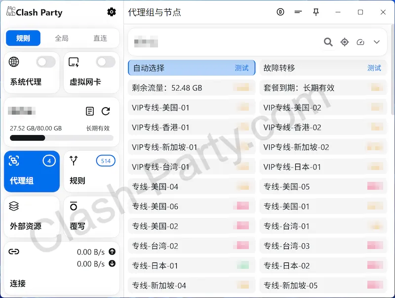Switch to 全局 global mode tab
Viewport: 395px width, 298px height.
[62, 38]
